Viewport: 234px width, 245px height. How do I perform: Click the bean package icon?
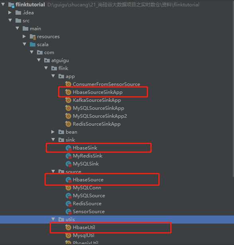tap(61, 132)
